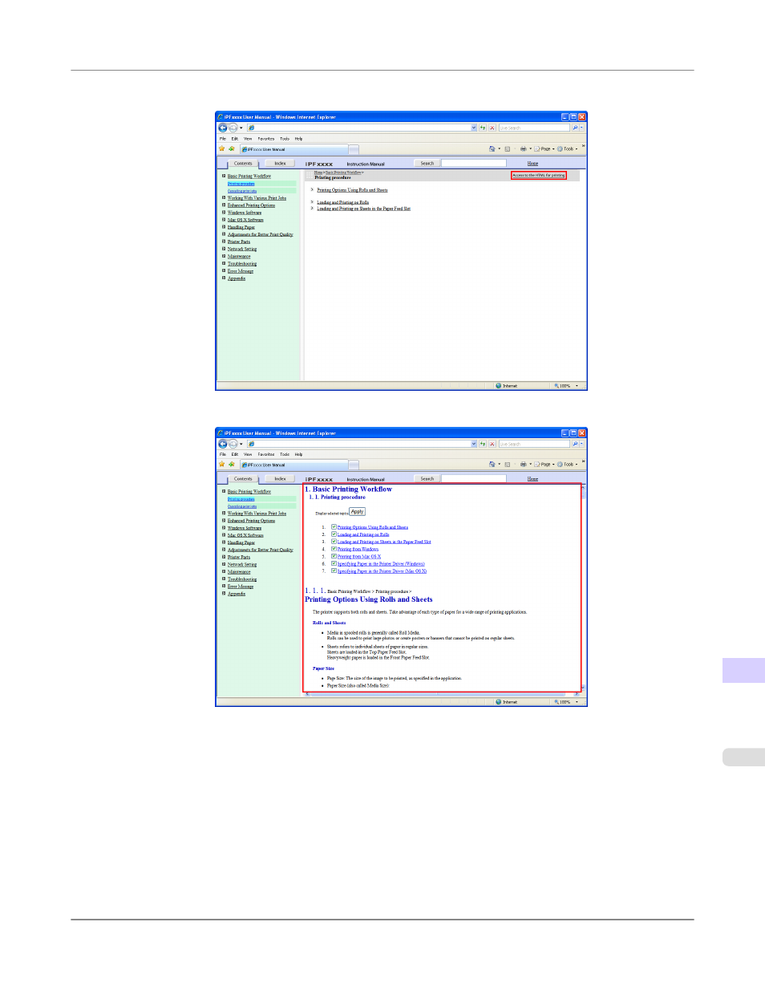Image resolution: width=765 pixels, height=991 pixels.
Task: Click Live Search box in upper window
Action: 534,128
